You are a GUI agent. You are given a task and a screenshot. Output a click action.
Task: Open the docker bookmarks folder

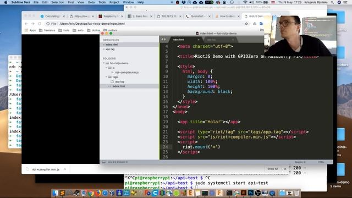94,30
